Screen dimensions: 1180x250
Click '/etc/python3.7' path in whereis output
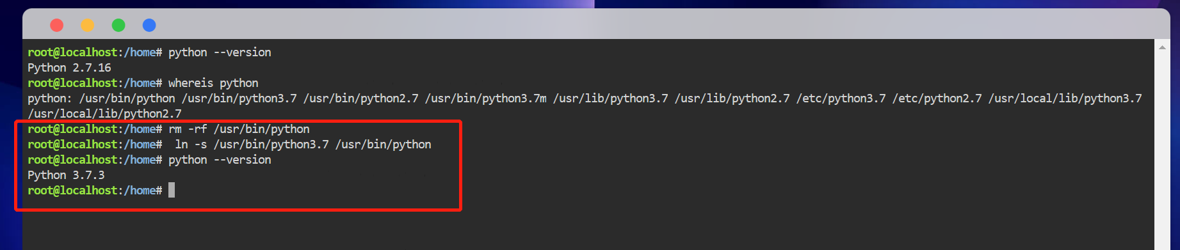click(x=841, y=98)
